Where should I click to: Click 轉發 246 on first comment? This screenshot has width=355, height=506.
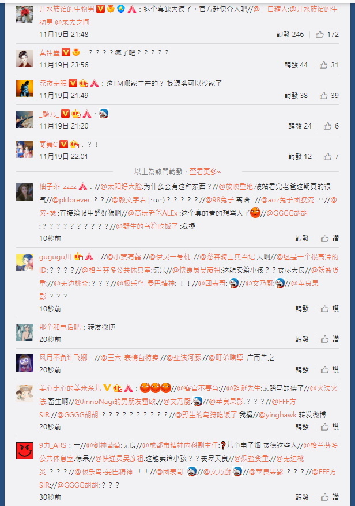coord(290,34)
